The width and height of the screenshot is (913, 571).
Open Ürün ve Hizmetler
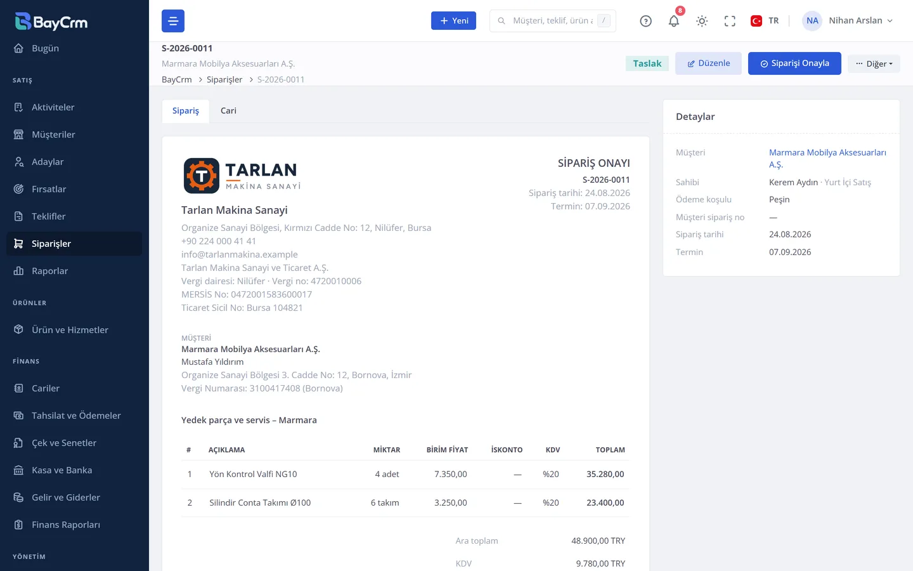point(74,330)
